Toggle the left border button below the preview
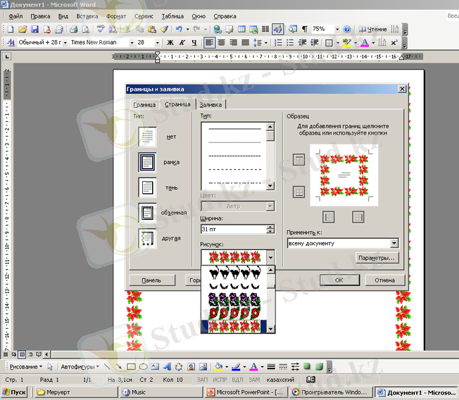This screenshot has height=400, width=459. pos(329,217)
